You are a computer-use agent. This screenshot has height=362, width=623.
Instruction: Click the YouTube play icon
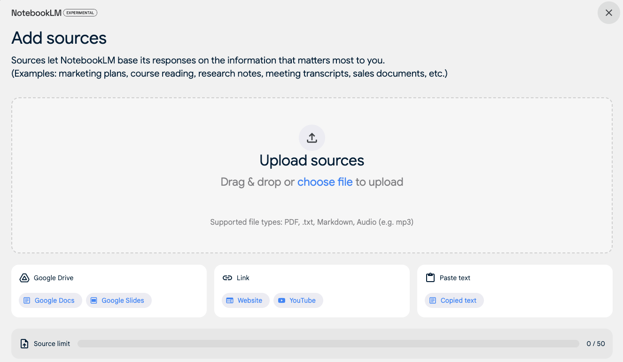[x=282, y=300]
